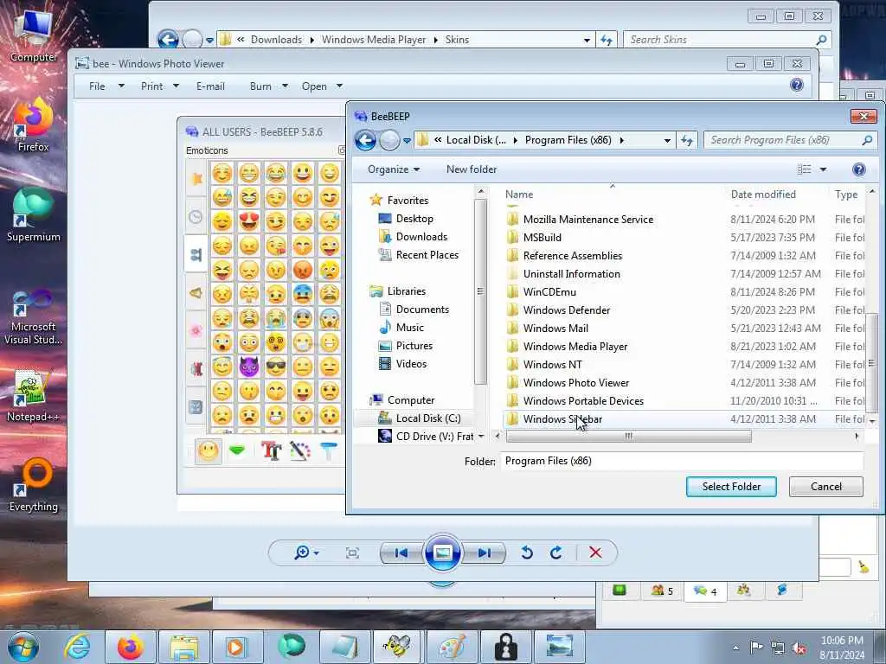This screenshot has height=664, width=886.
Task: Select Downloads under Favorites
Action: click(x=421, y=237)
